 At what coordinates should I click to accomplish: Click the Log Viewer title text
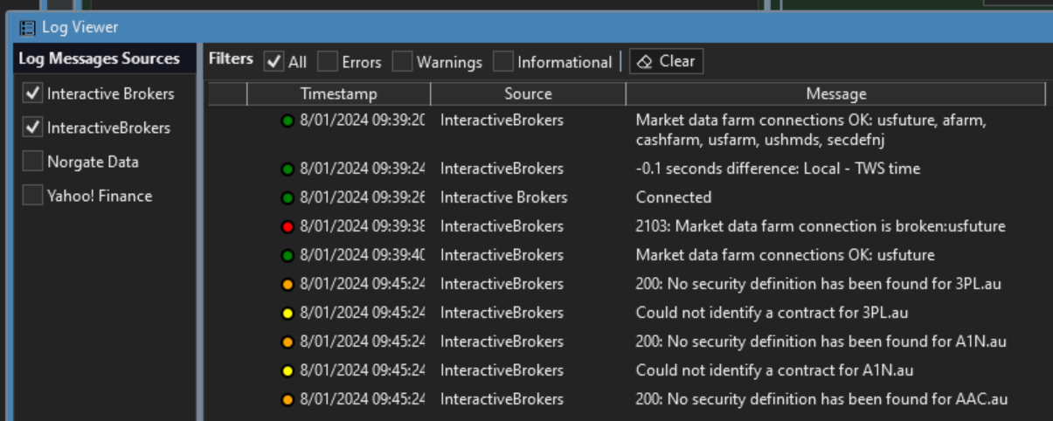(80, 28)
